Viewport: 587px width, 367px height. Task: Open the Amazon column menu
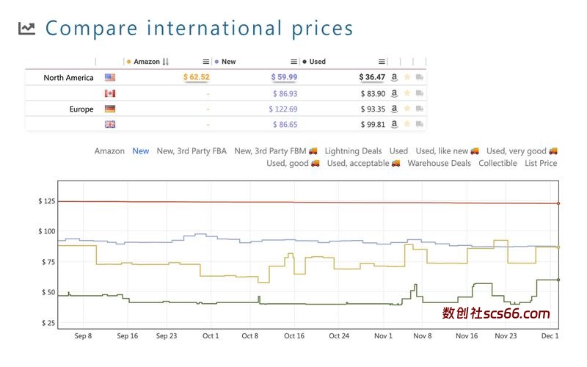(x=205, y=62)
